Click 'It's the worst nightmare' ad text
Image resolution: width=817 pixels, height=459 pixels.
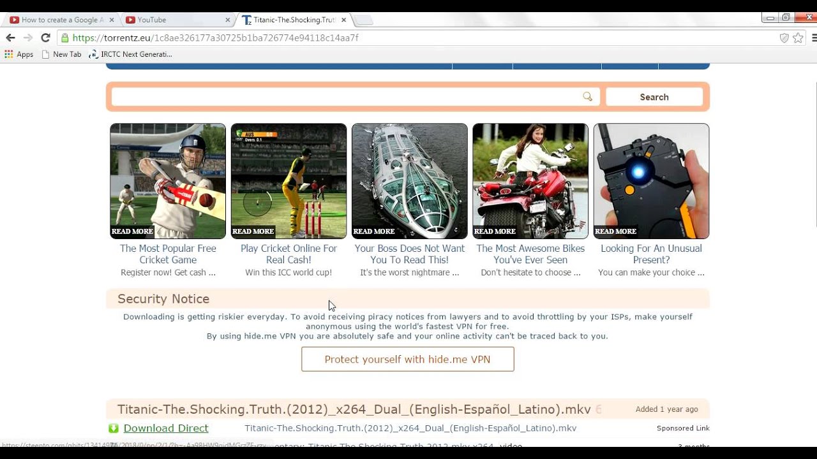(410, 273)
